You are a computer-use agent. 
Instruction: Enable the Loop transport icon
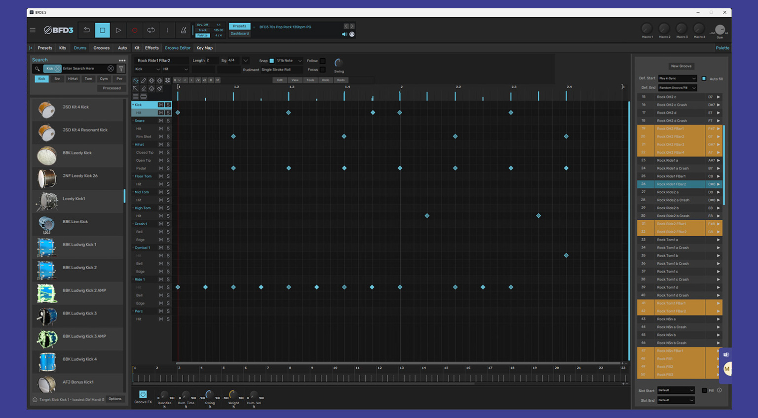pyautogui.click(x=151, y=30)
